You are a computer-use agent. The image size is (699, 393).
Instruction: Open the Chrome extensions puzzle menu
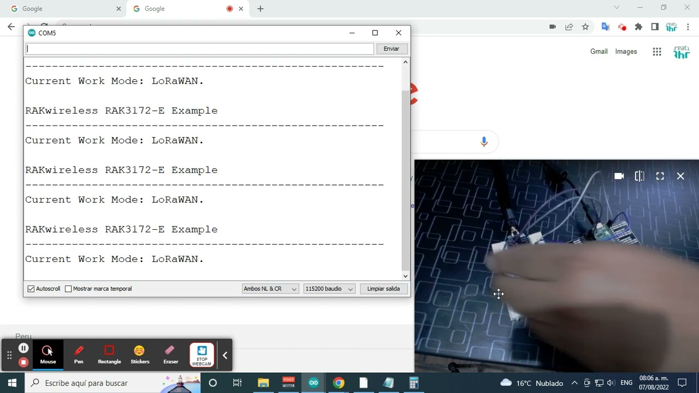tap(638, 27)
